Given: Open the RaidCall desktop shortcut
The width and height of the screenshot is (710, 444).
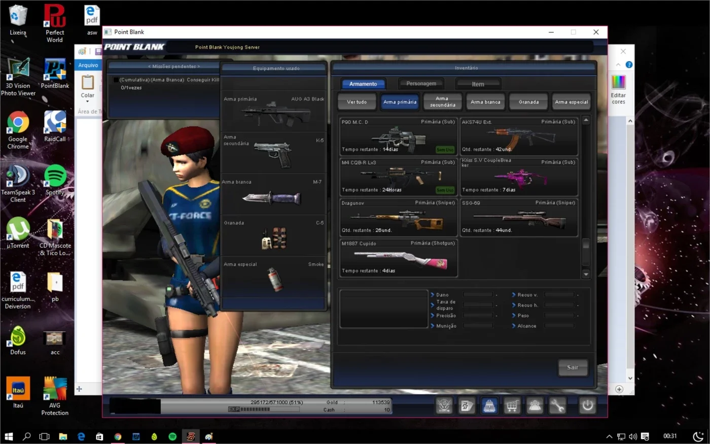Looking at the screenshot, I should click(x=55, y=127).
